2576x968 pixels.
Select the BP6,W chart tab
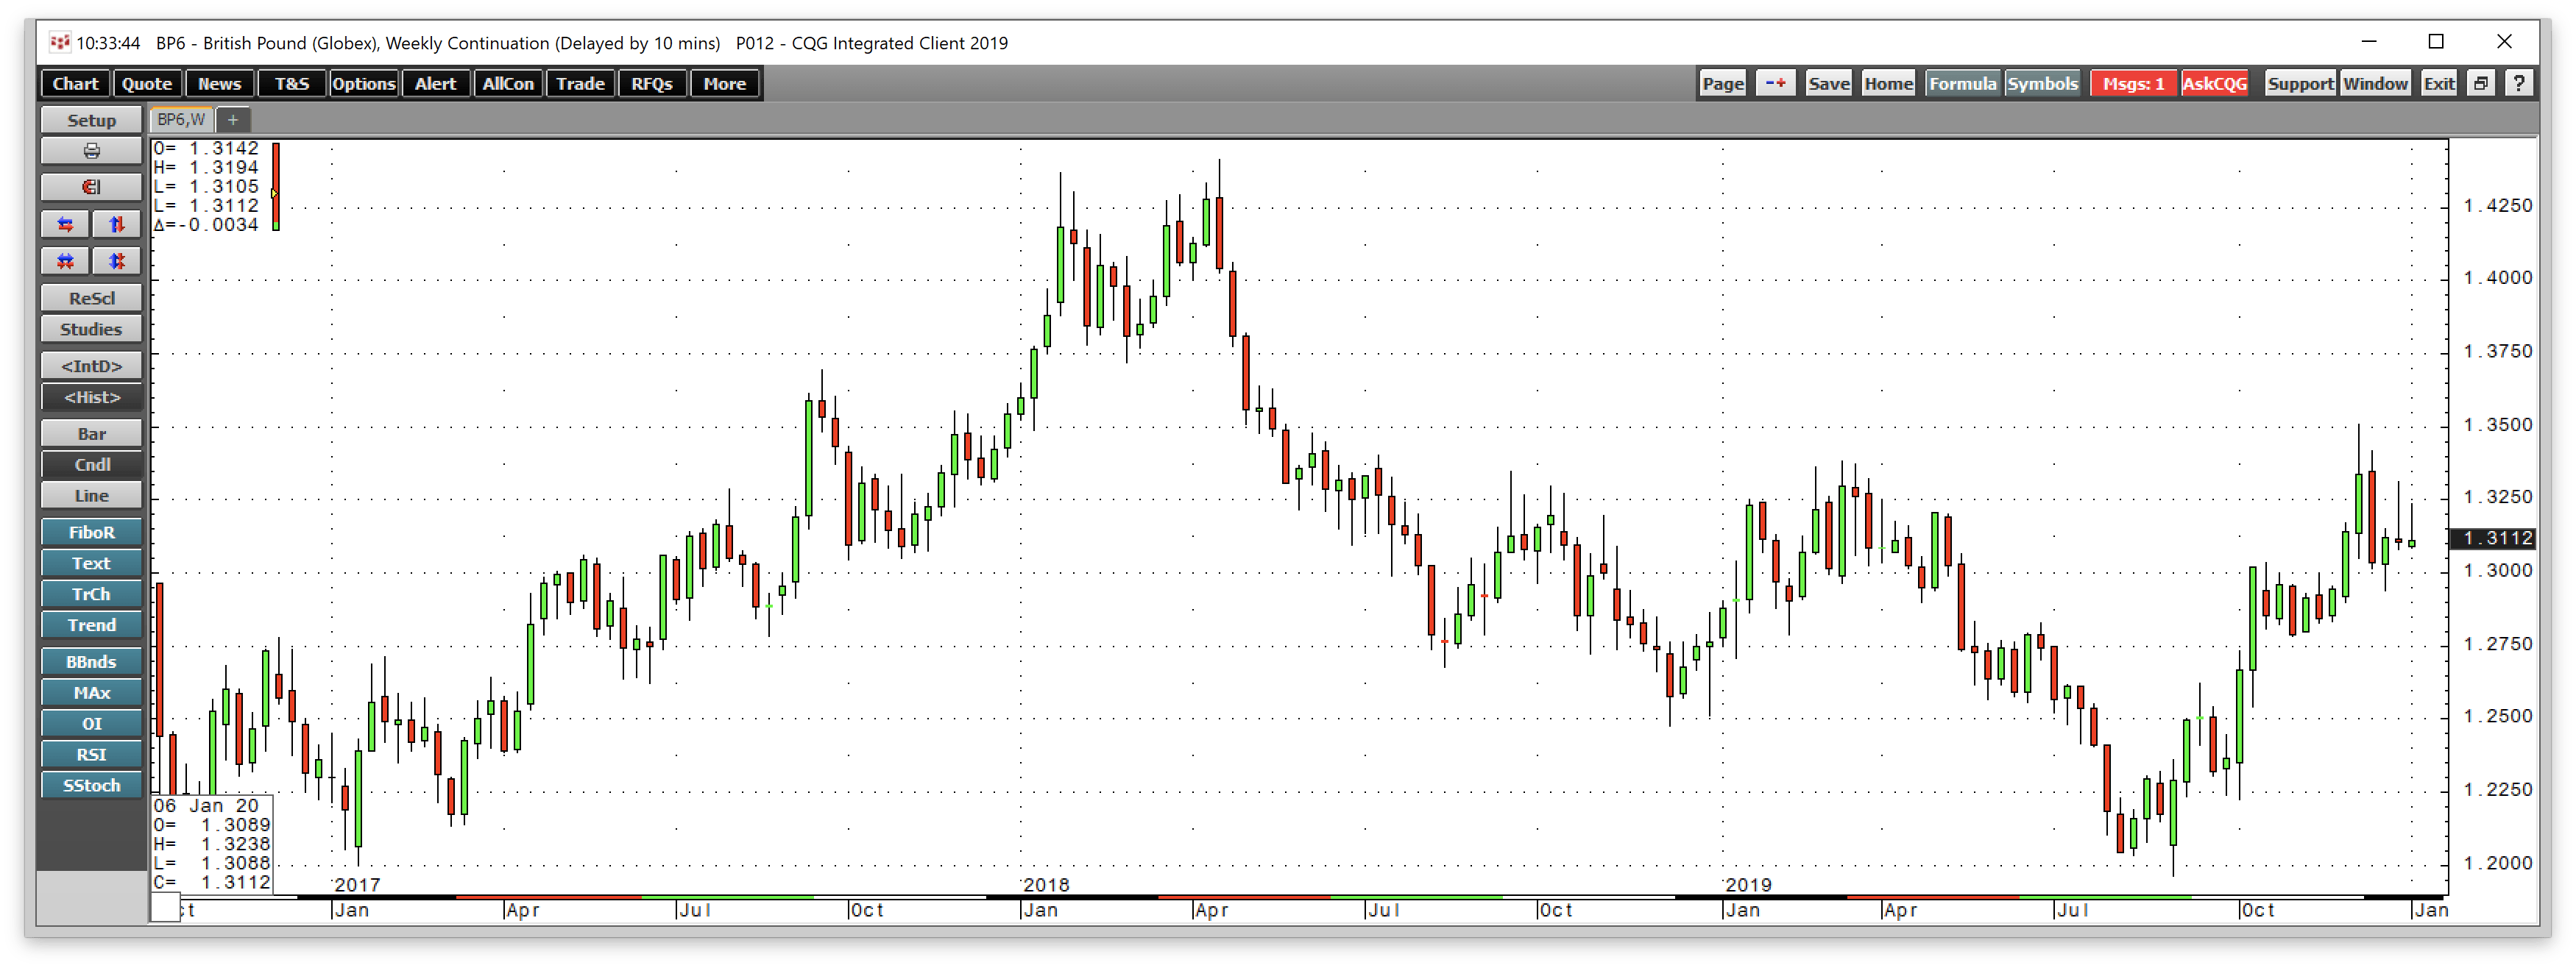click(x=181, y=120)
